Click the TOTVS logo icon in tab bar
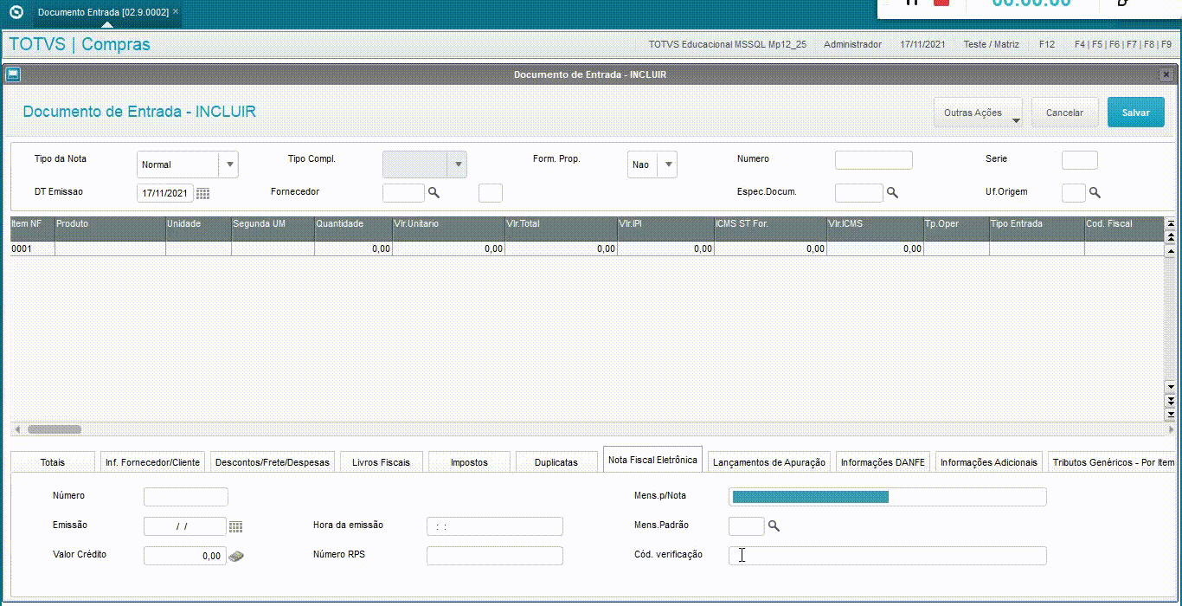The image size is (1182, 606). pos(16,12)
